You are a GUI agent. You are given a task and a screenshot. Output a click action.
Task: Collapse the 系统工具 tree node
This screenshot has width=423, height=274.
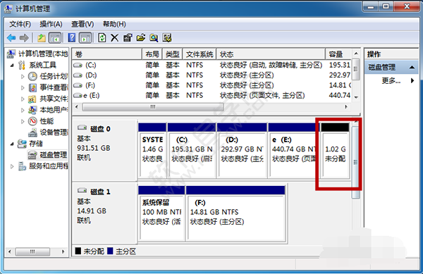[12, 66]
